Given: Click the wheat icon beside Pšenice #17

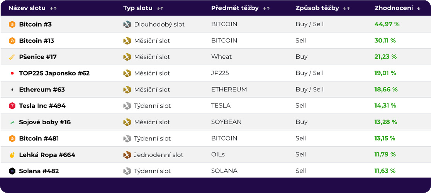Looking at the screenshot, I should tap(12, 57).
